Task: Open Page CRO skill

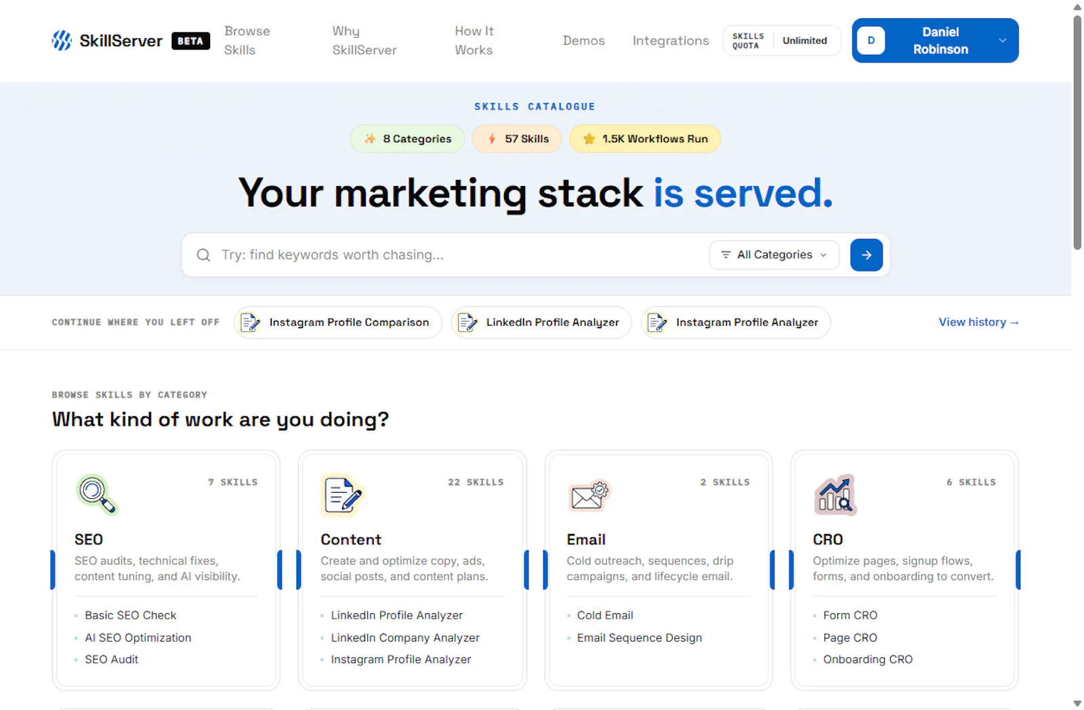Action: [x=850, y=638]
